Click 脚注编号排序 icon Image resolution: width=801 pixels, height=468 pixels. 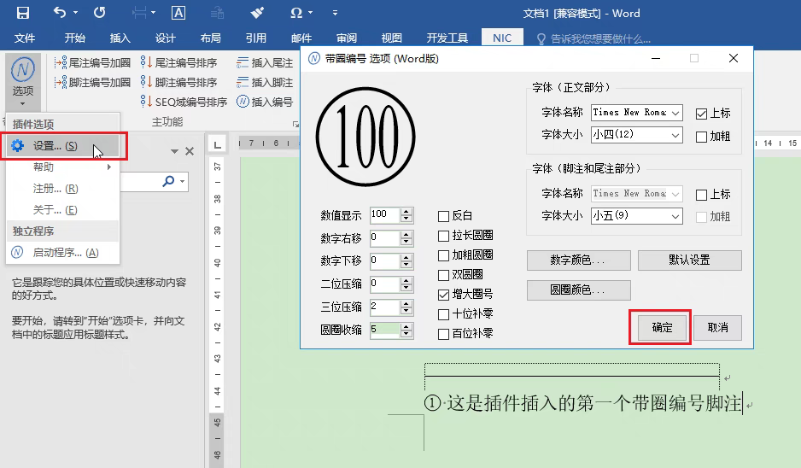(146, 82)
